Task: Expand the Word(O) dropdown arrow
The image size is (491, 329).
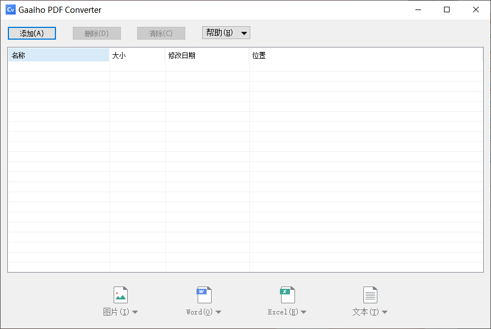Action: (218, 312)
